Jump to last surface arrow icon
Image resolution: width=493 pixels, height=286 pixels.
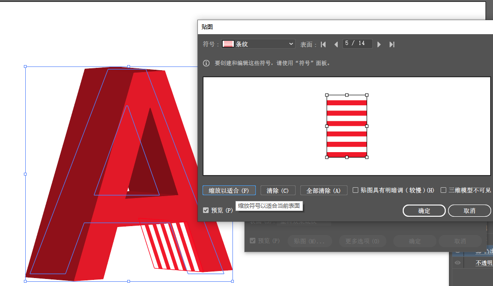[x=392, y=44]
